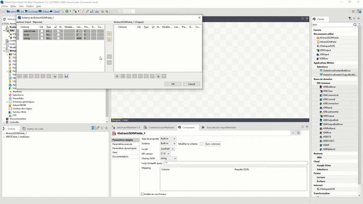363x204 pixels.
Task: Open the Aide menu
Action: click(39, 6)
